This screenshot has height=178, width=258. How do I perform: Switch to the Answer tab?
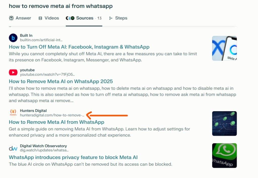click(x=23, y=18)
